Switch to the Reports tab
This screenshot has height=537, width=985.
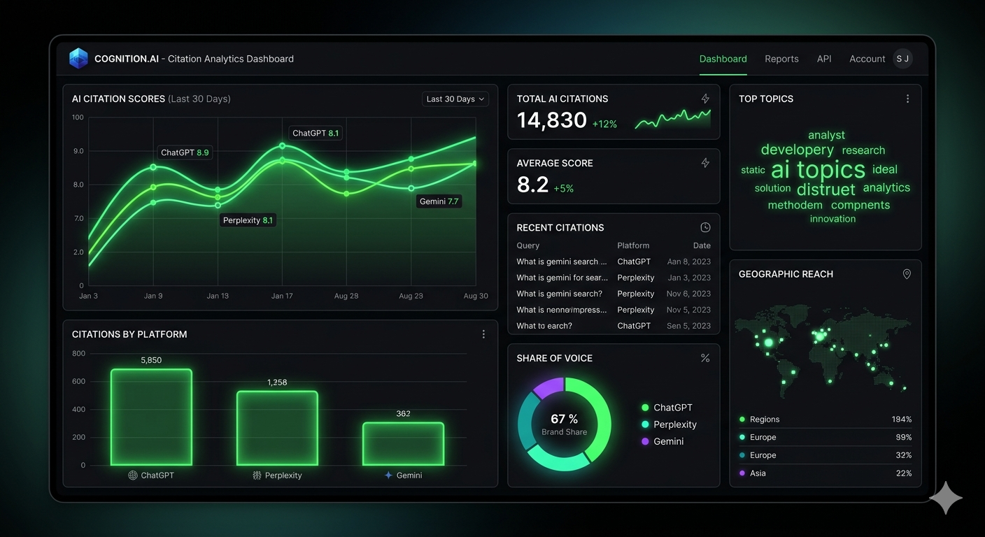(x=781, y=59)
